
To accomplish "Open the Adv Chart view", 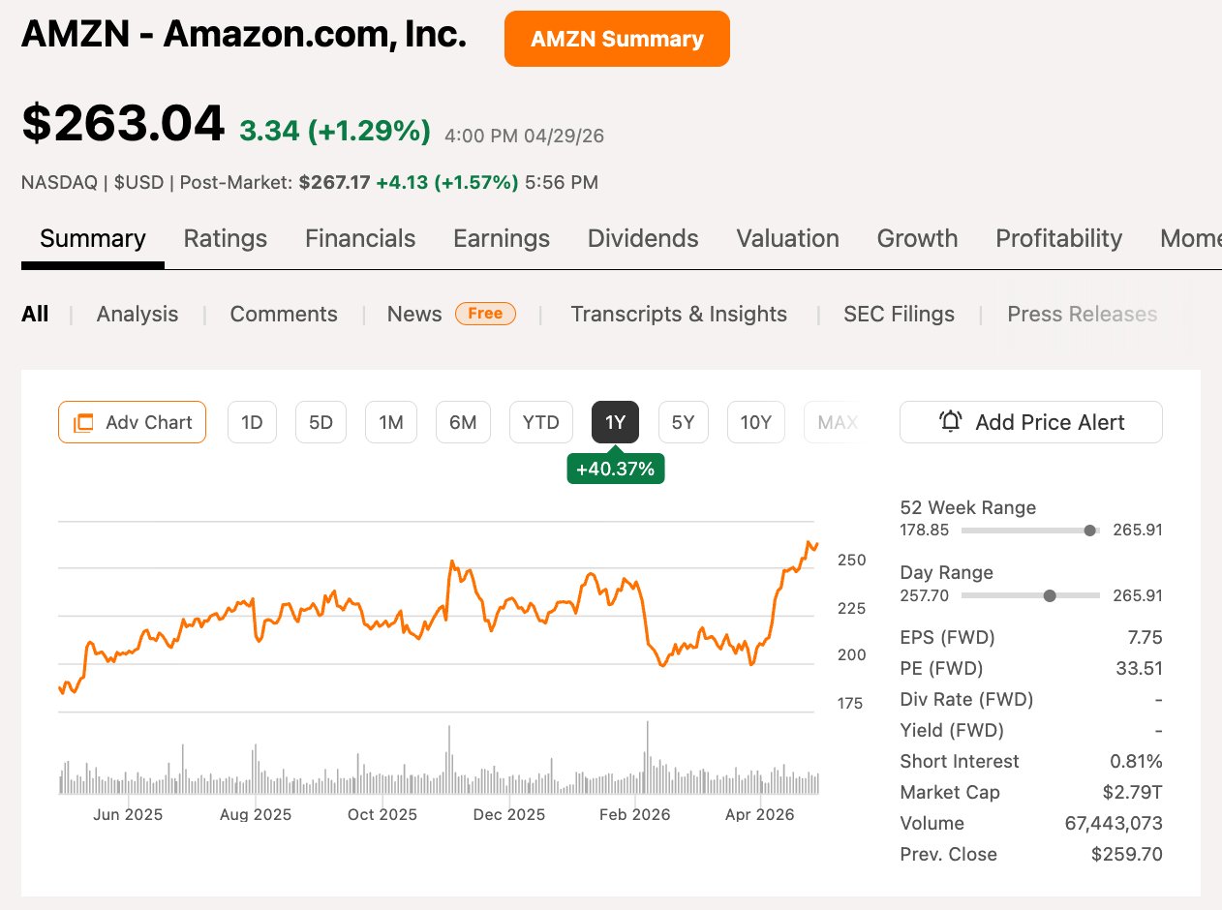I will tap(132, 422).
